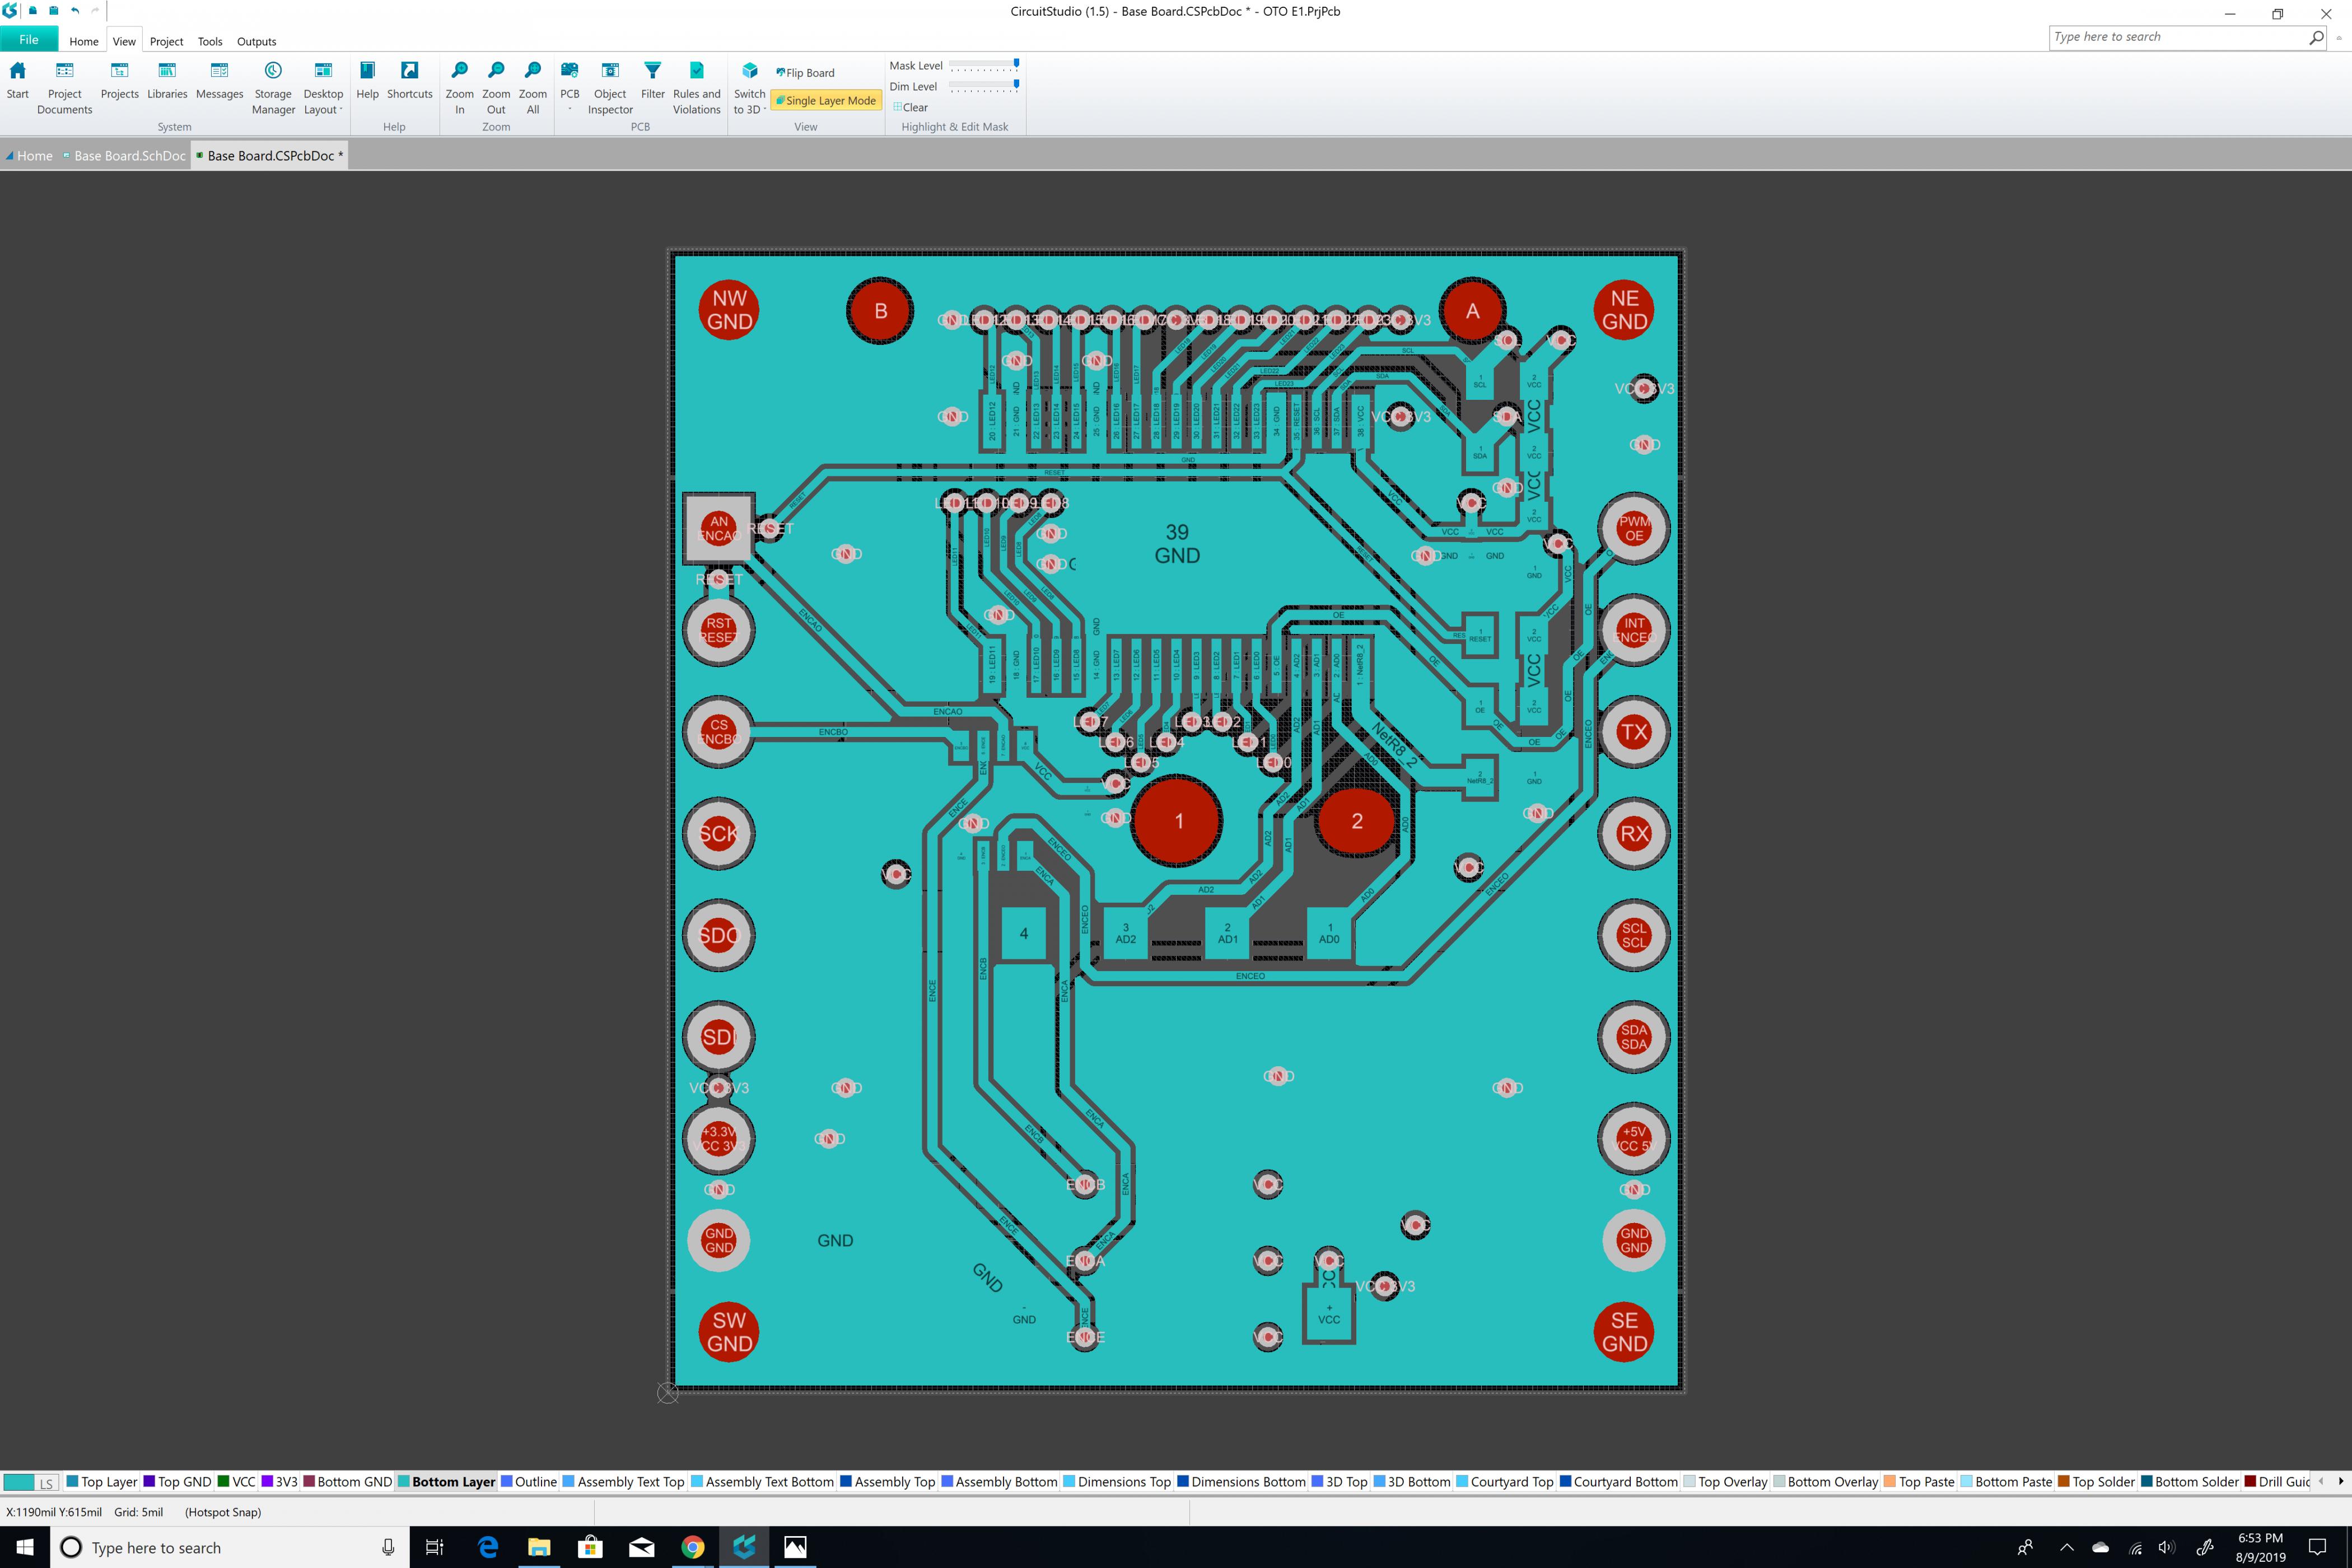The width and height of the screenshot is (2352, 1568).
Task: Select 3D Bottom layer tab
Action: 1412,1482
